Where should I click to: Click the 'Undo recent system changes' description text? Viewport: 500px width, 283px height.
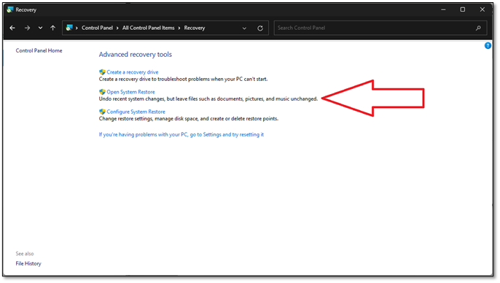click(208, 99)
